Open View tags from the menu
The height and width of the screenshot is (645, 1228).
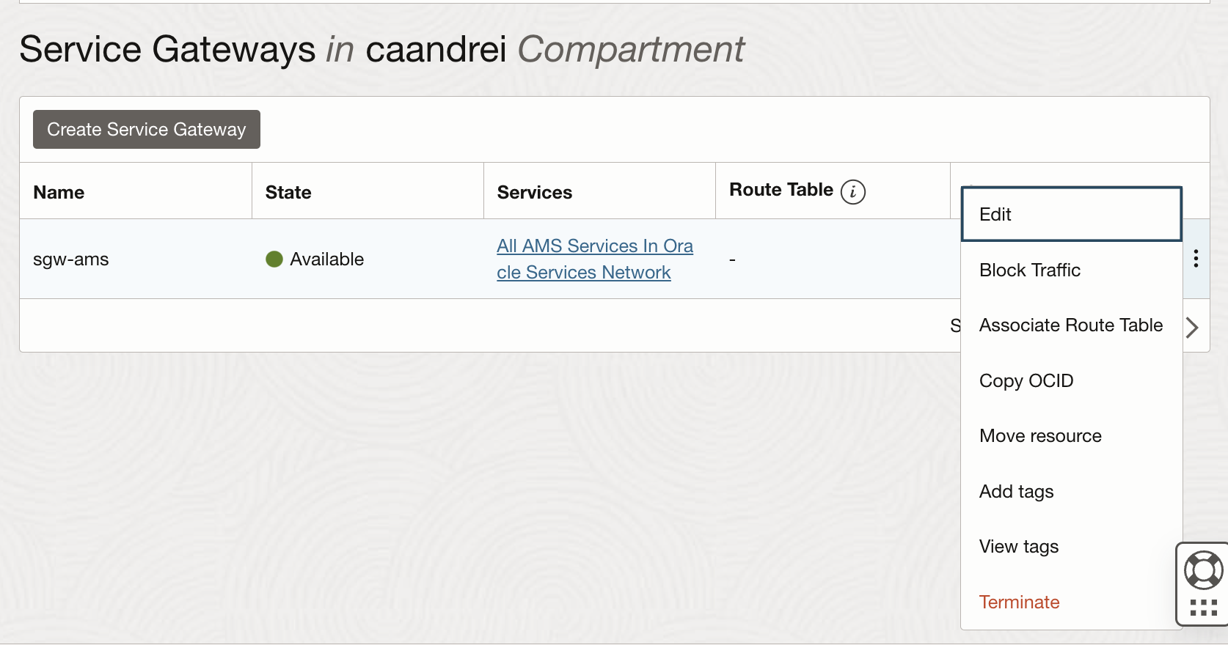click(x=1019, y=547)
